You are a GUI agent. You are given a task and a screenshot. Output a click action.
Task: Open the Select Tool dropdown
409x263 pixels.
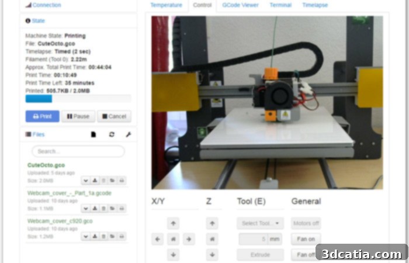tap(261, 223)
